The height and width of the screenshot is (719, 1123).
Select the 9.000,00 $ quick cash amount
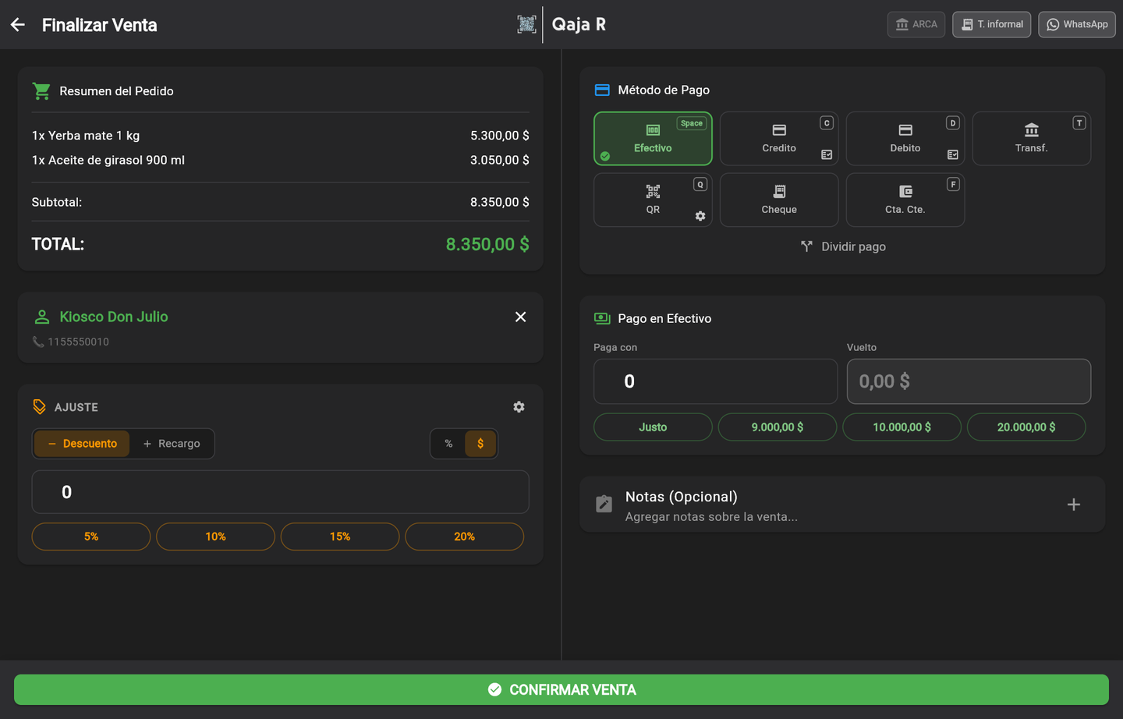pos(778,427)
